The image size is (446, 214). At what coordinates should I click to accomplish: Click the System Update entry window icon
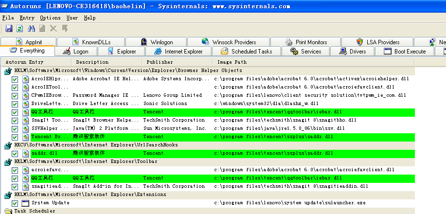[26, 203]
